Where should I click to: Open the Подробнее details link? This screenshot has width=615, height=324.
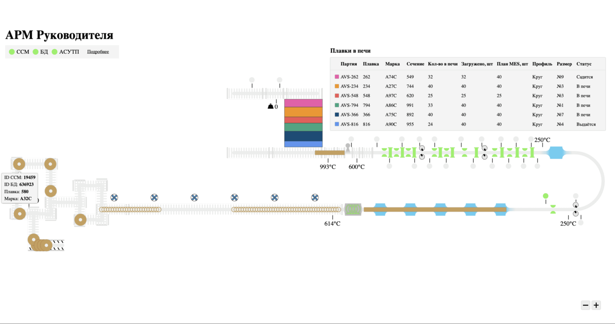pyautogui.click(x=98, y=52)
